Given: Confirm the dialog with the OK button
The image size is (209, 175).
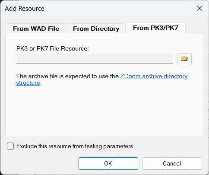Looking at the screenshot, I should point(108,163).
